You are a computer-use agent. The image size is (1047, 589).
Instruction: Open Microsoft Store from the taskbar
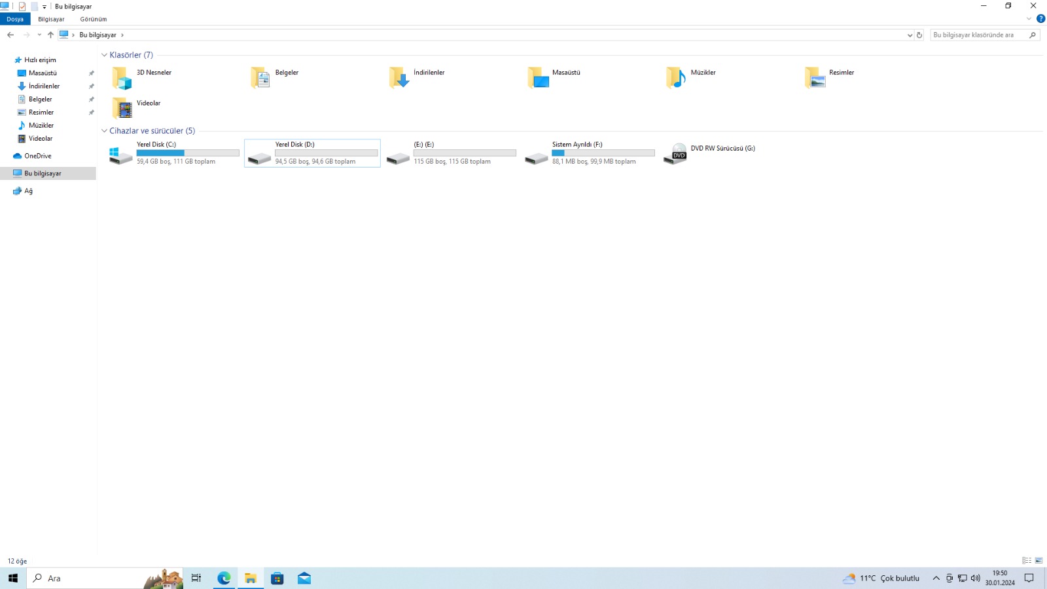click(277, 579)
